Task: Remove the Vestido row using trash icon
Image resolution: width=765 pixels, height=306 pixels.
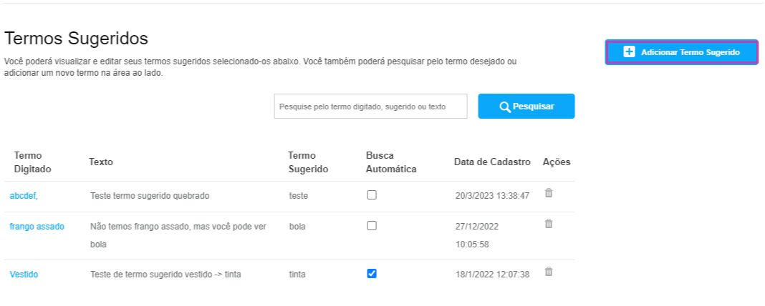Action: [x=549, y=272]
